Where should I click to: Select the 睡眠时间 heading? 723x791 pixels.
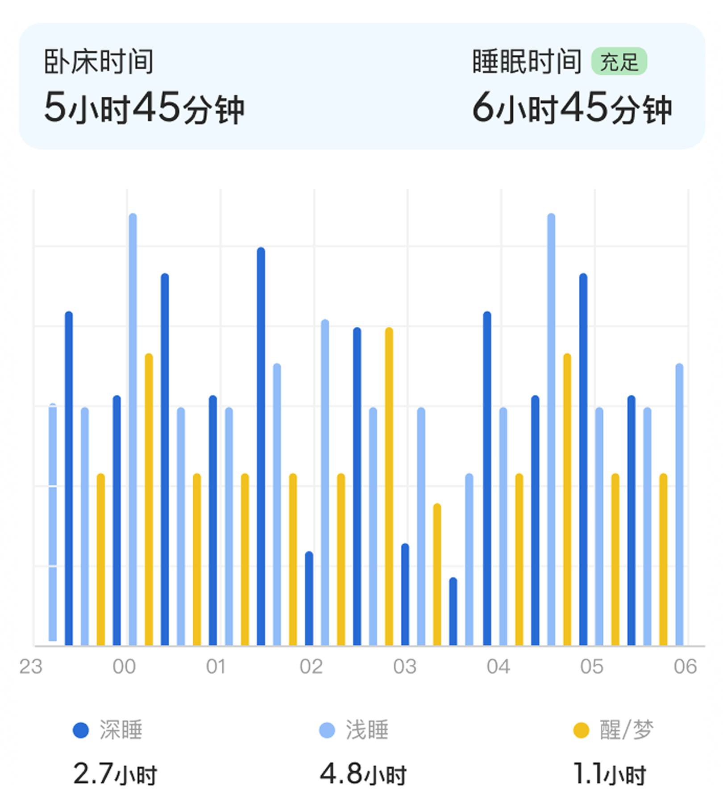coord(527,62)
